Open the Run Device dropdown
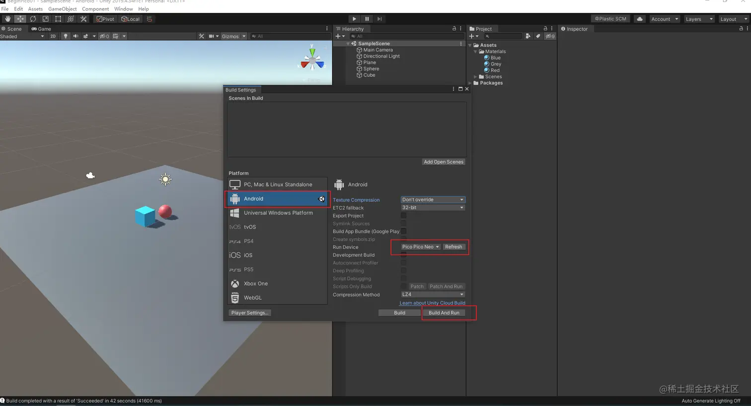Image resolution: width=751 pixels, height=406 pixels. coord(420,247)
